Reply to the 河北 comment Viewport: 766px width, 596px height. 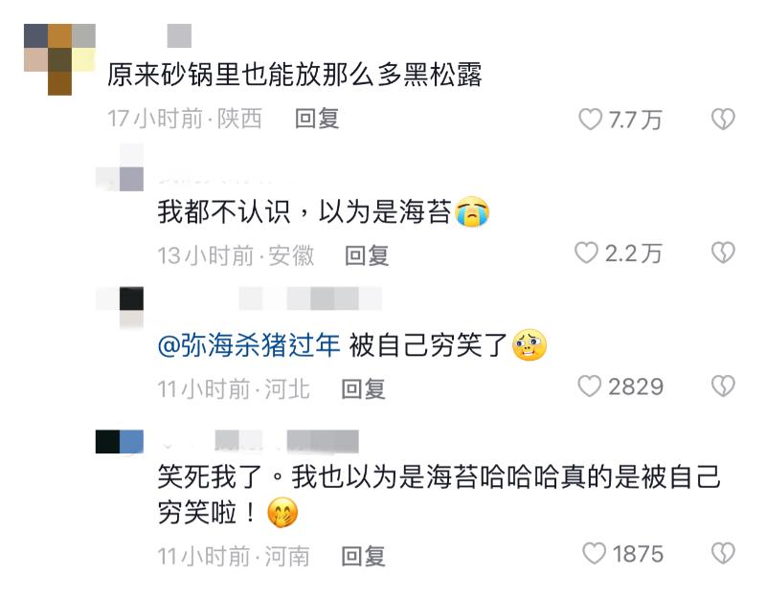364,388
